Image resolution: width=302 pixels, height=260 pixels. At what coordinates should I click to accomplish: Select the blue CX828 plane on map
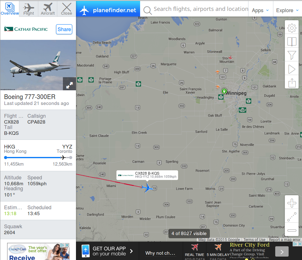point(147,188)
